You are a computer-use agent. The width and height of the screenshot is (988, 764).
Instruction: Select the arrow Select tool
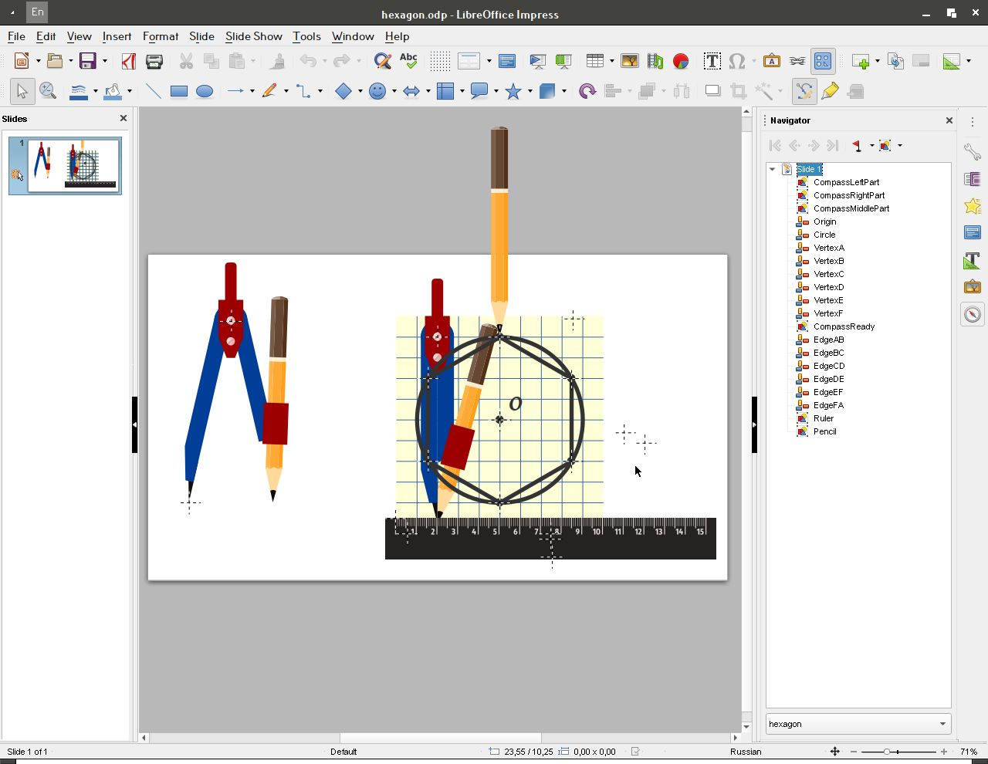[22, 91]
